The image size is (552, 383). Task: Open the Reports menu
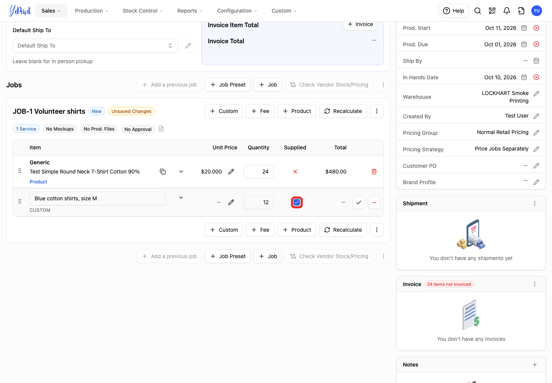(x=190, y=11)
